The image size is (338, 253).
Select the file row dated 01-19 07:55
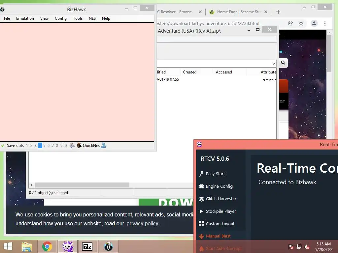(x=216, y=79)
